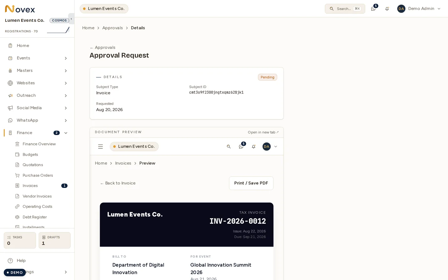Collapse the Finance section chevron

coord(66,133)
